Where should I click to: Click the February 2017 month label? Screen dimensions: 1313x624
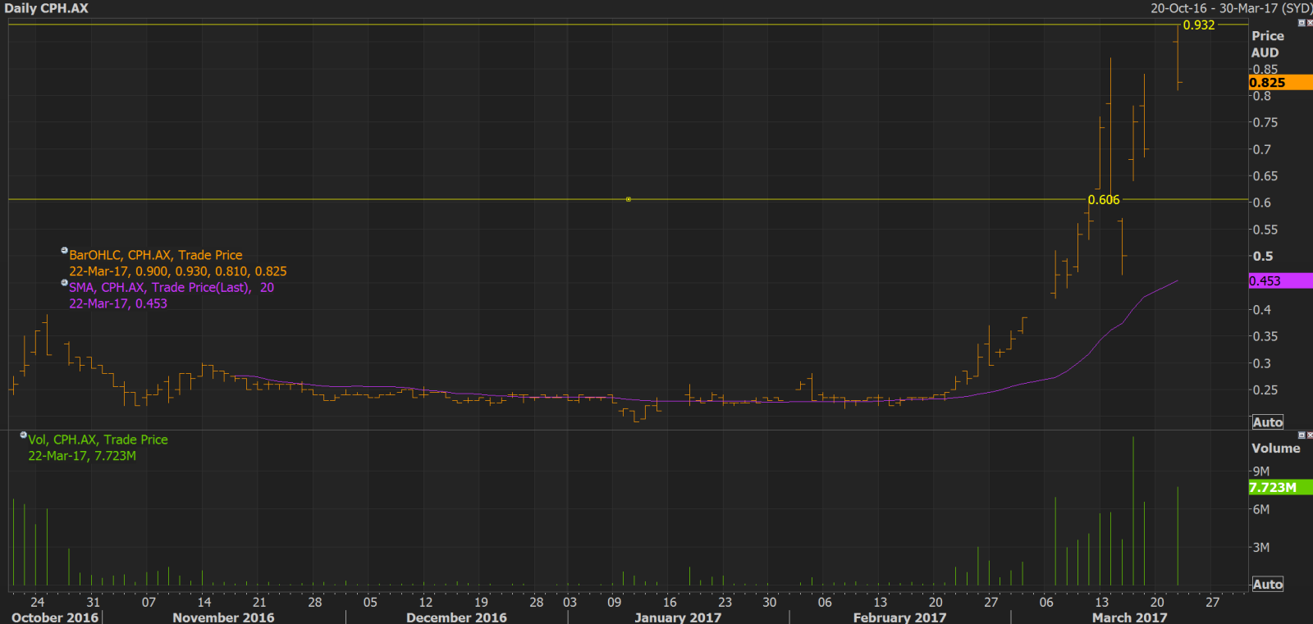click(x=899, y=617)
